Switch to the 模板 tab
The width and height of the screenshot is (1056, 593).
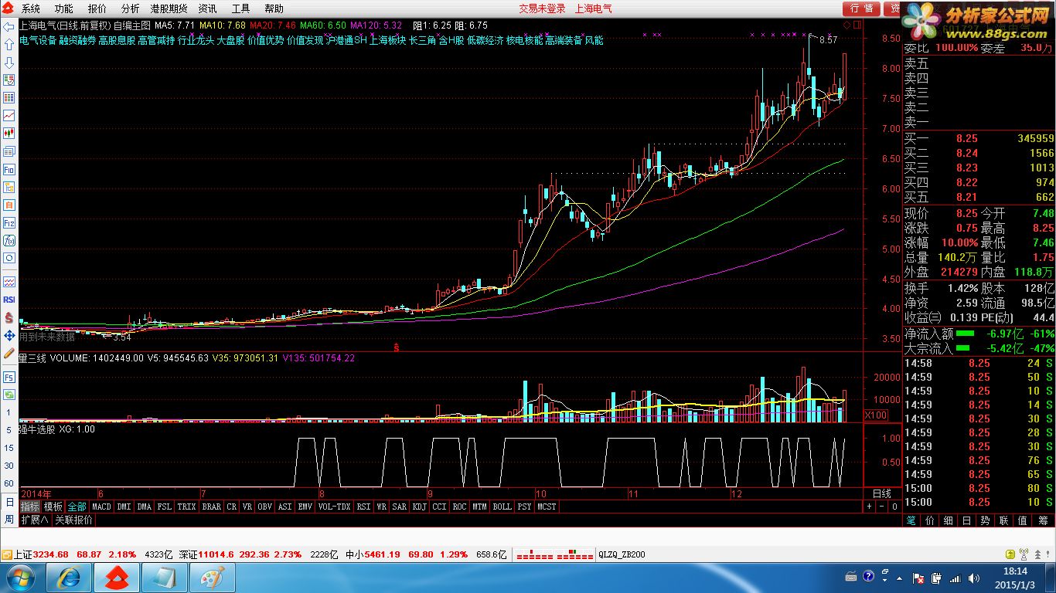(53, 507)
